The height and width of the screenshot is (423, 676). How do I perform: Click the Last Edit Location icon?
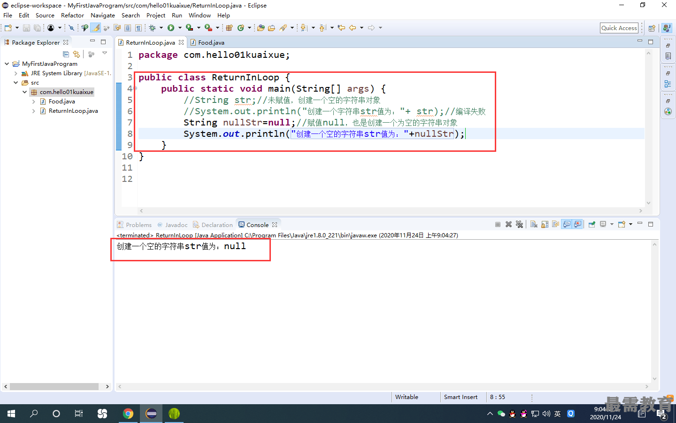point(341,28)
